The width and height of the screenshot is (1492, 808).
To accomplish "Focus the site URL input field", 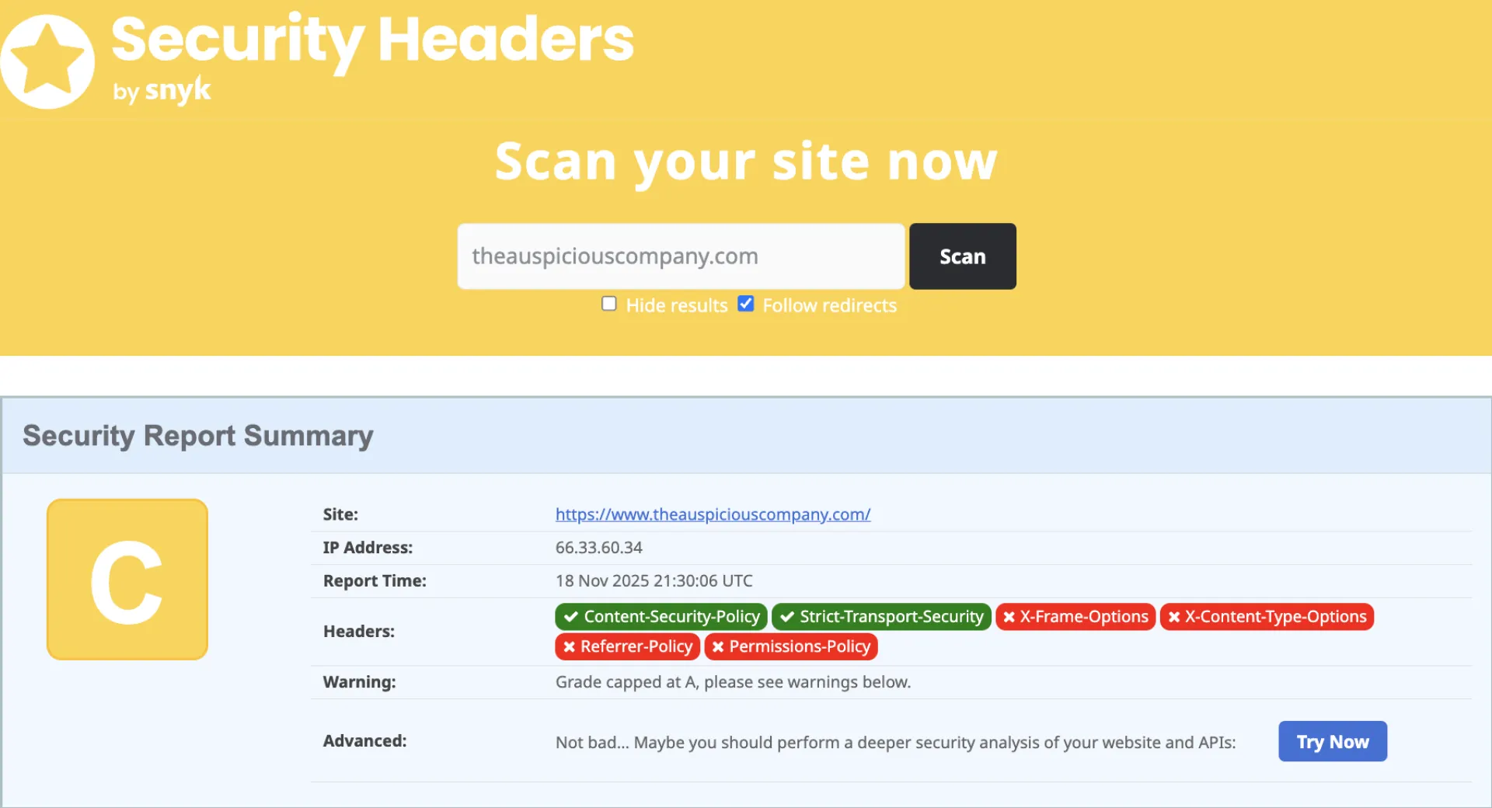I will pos(681,256).
